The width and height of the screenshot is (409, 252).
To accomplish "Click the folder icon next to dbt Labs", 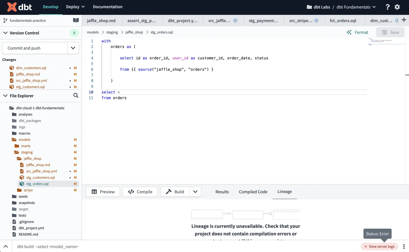I will pyautogui.click(x=309, y=7).
